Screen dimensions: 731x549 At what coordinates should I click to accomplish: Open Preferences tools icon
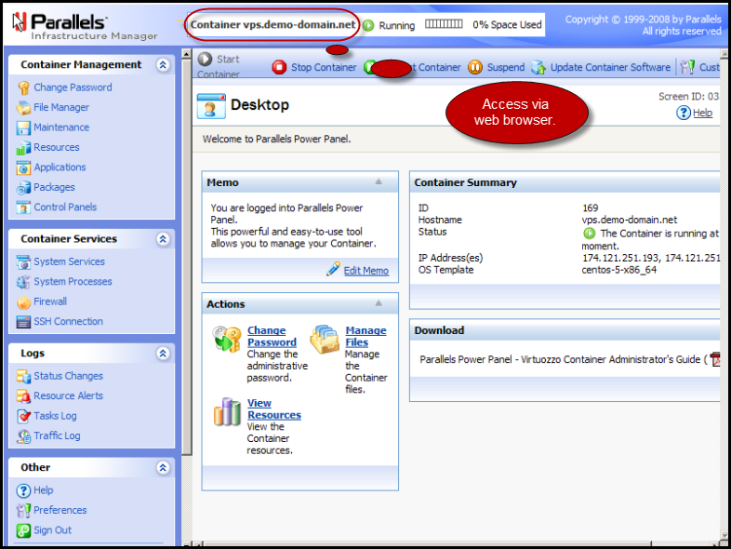[x=23, y=511]
